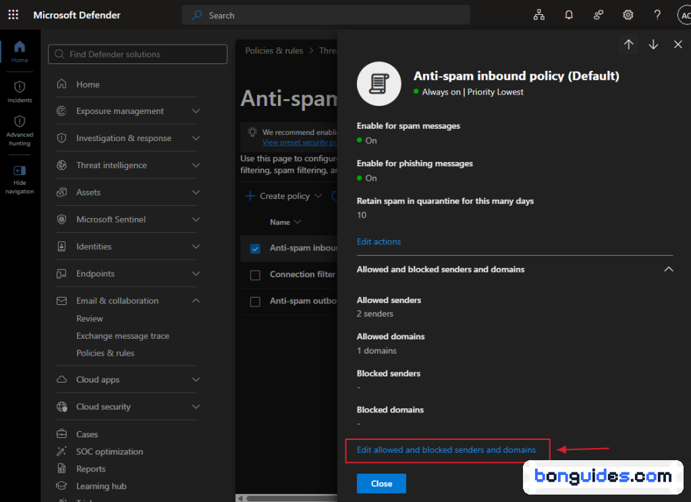
Task: Click the community feedback icon in top bar
Action: [x=599, y=15]
